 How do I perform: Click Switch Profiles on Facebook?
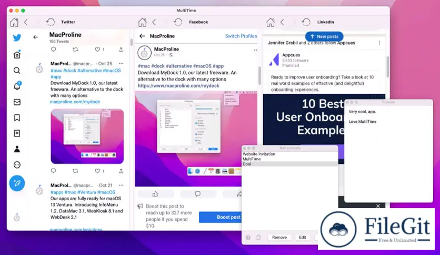241,36
